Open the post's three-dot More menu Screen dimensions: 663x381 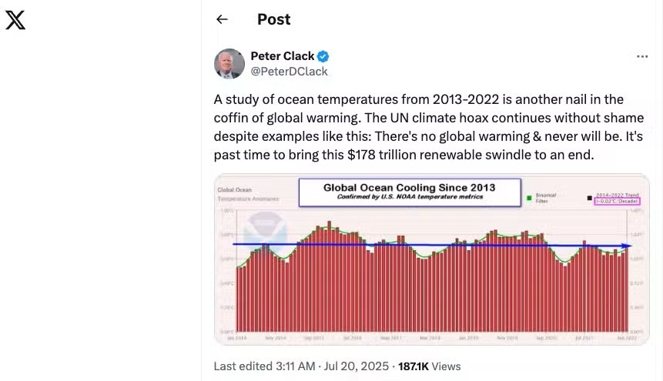pos(642,57)
